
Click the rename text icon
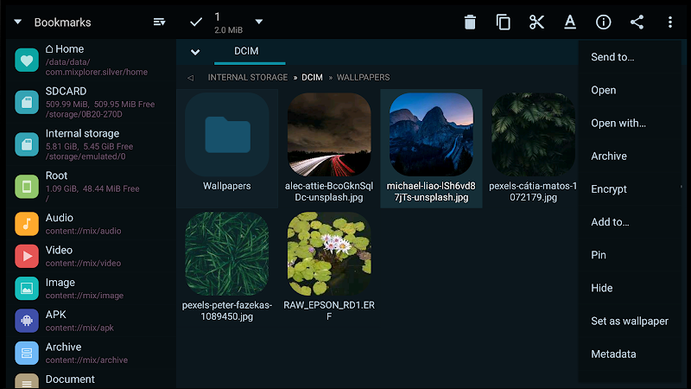click(570, 22)
